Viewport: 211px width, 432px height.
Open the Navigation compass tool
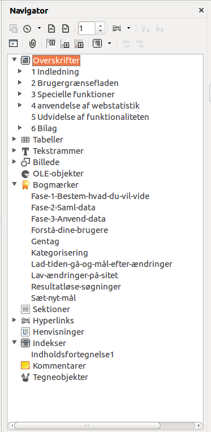coord(27,28)
